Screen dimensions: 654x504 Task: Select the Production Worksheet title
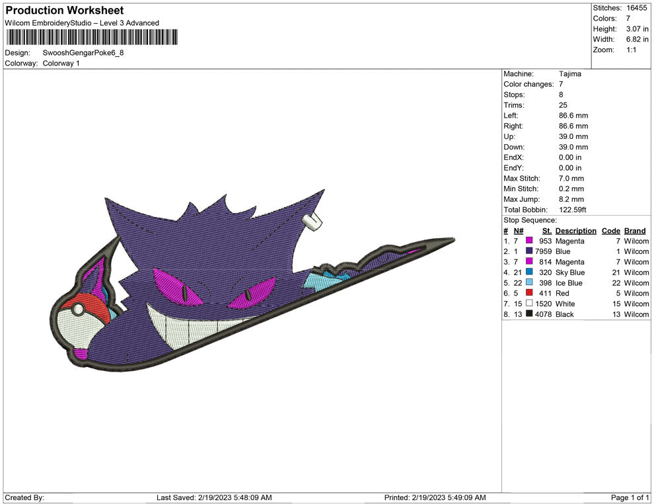pyautogui.click(x=64, y=11)
